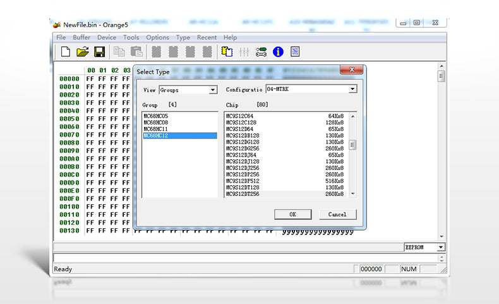The width and height of the screenshot is (499, 304).
Task: Click the New file toolbar icon
Action: tap(66, 52)
